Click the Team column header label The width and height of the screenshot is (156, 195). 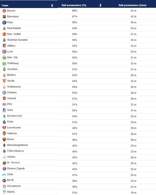point(5,5)
